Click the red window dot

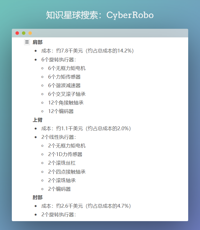point(17,33)
